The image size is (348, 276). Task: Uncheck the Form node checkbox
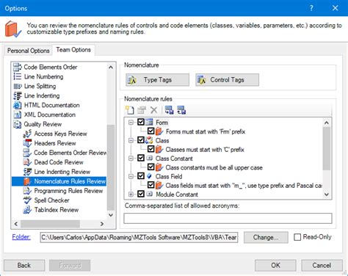141,122
